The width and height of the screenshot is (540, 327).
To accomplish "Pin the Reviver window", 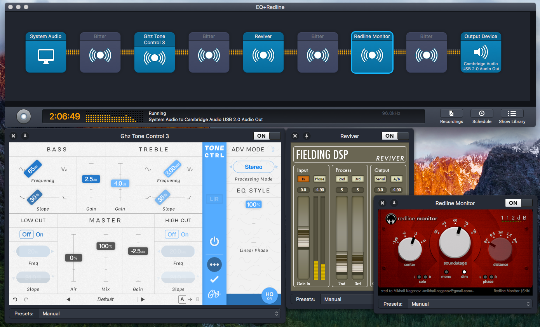I will coord(307,136).
